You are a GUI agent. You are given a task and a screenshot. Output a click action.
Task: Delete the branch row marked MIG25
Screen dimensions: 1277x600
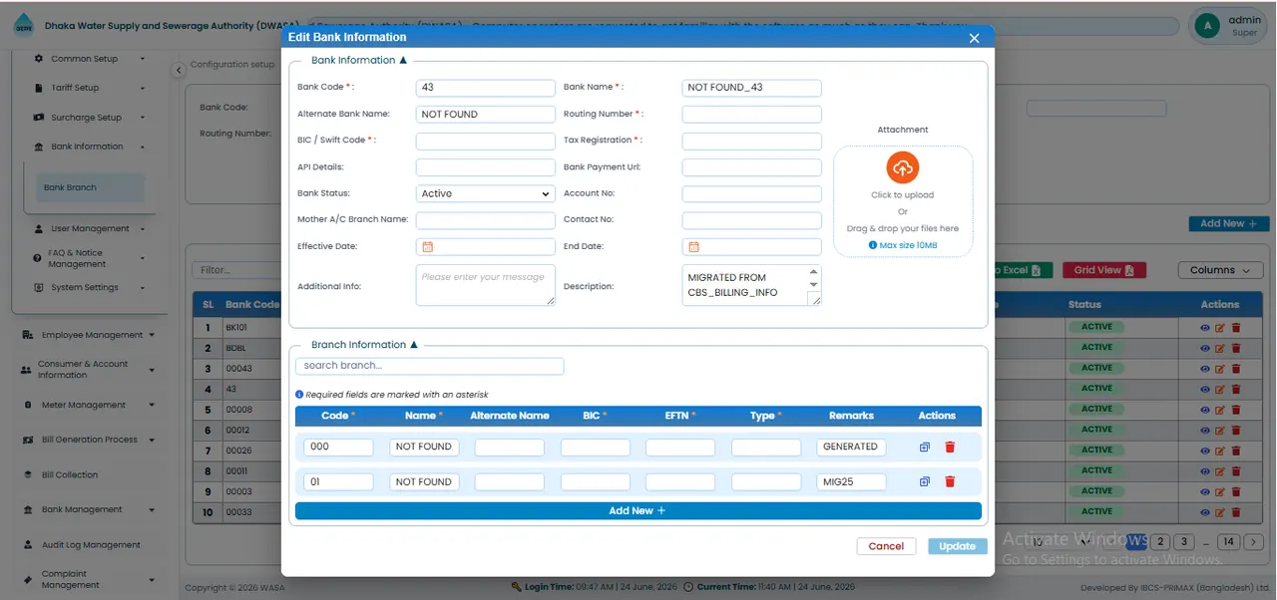click(x=950, y=481)
